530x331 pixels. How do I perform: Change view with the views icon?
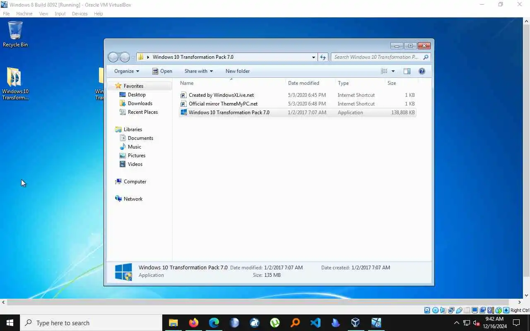[x=384, y=71]
